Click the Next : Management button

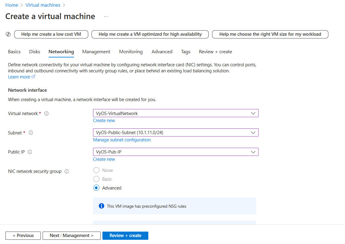tap(71, 236)
